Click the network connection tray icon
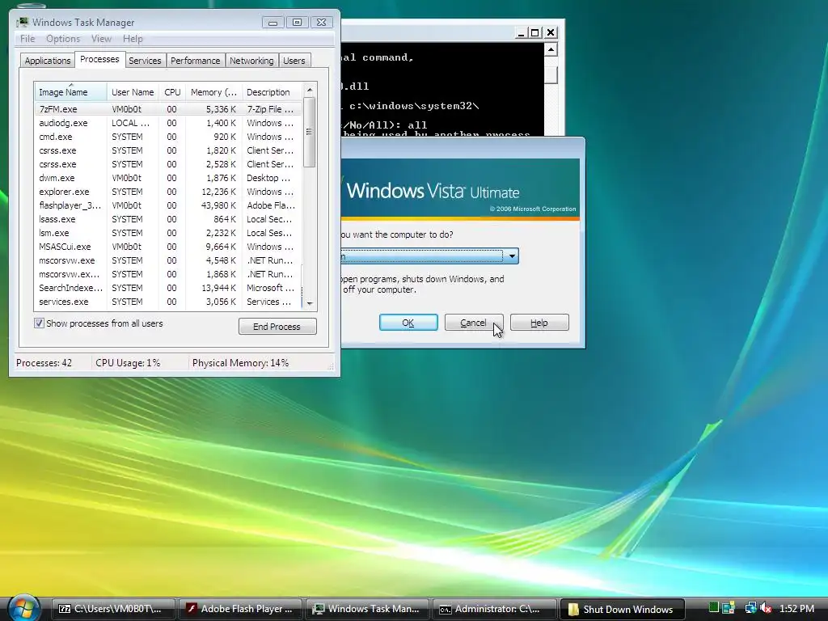Image resolution: width=828 pixels, height=621 pixels. pos(750,608)
